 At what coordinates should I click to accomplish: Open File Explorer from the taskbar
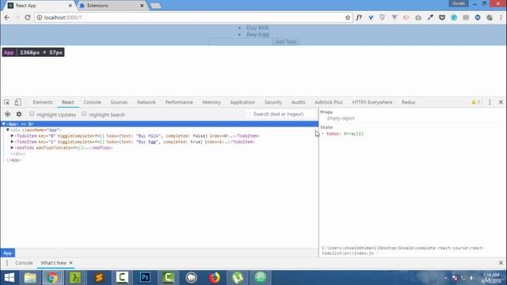click(x=30, y=278)
